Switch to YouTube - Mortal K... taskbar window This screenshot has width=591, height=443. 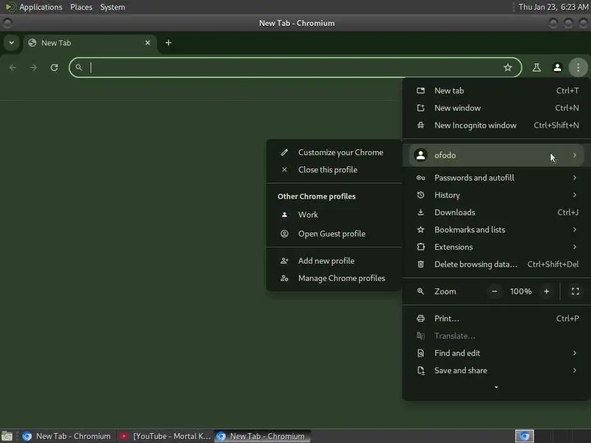pyautogui.click(x=166, y=436)
